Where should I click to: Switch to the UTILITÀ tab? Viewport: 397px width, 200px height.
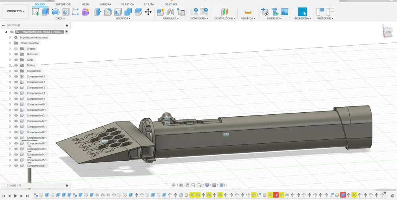point(149,4)
